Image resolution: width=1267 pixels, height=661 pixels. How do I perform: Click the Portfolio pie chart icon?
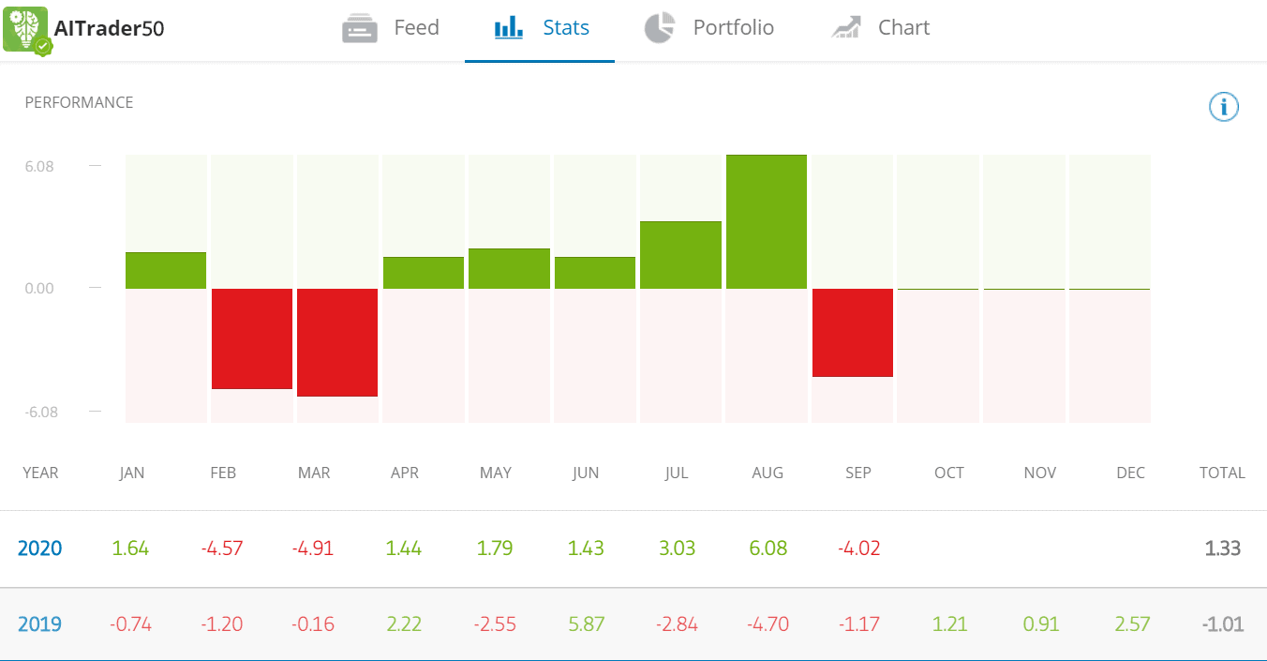tap(660, 28)
